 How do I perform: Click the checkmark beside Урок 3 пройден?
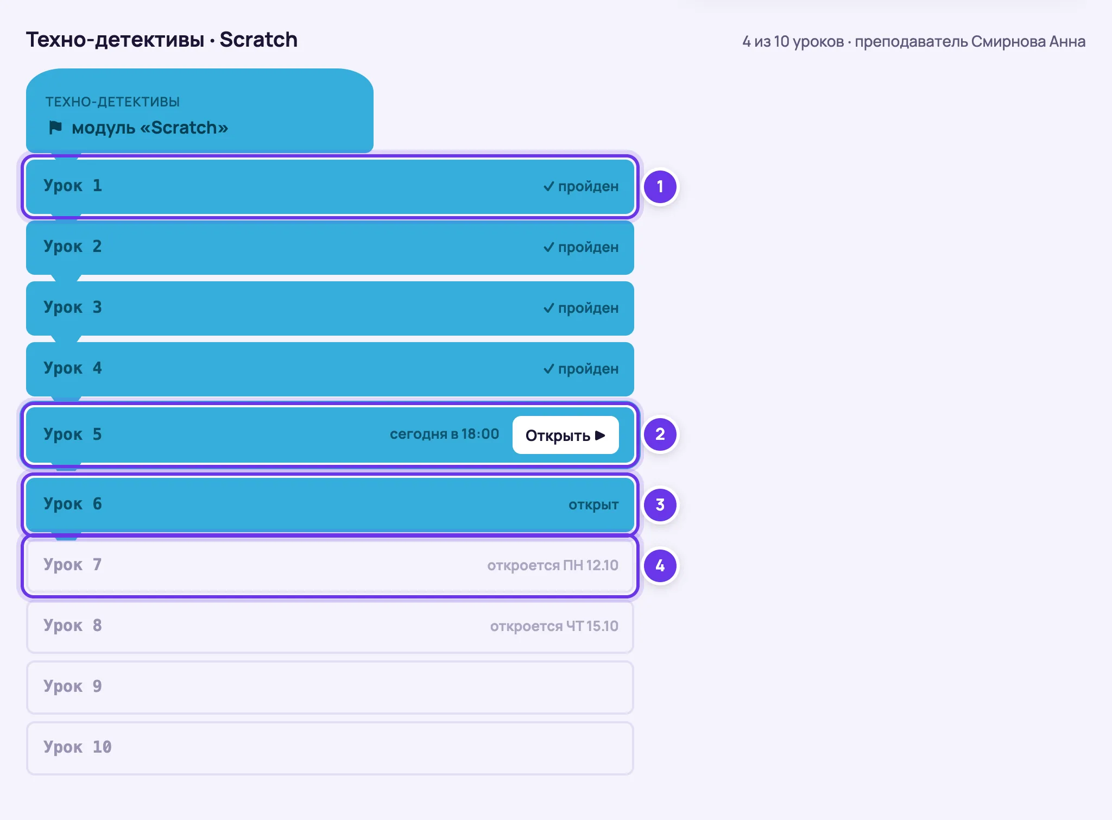pos(549,308)
